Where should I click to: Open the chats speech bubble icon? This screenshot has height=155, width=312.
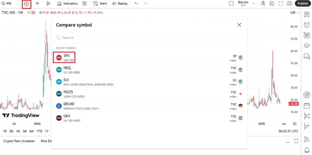pyautogui.click(x=307, y=56)
